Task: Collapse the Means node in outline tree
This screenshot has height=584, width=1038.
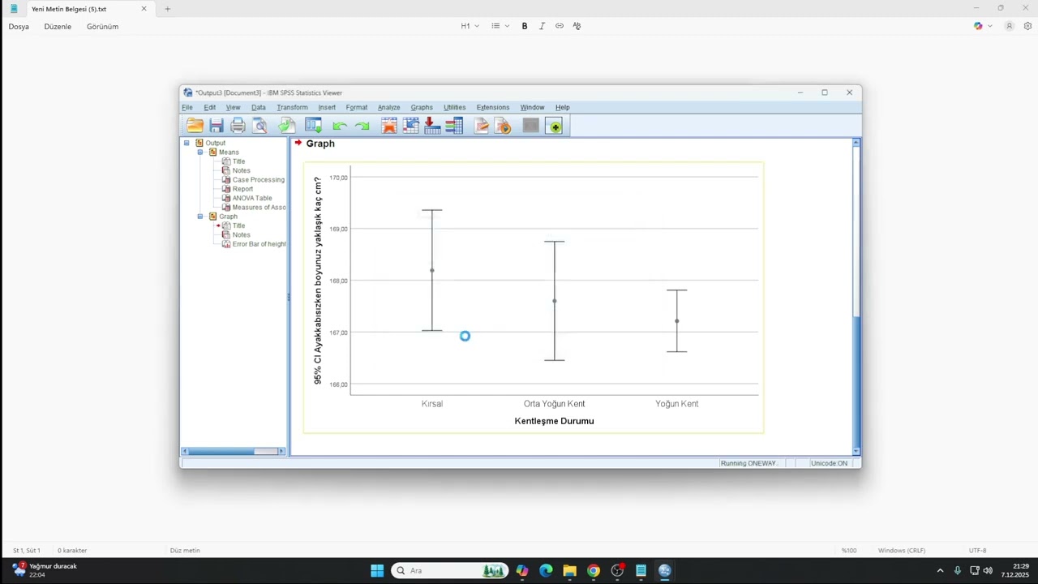Action: pyautogui.click(x=200, y=152)
